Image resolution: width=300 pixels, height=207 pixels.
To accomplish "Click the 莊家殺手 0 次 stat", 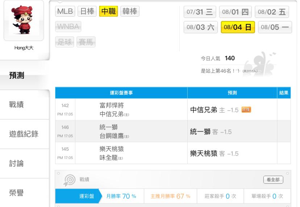I will click(x=220, y=196).
